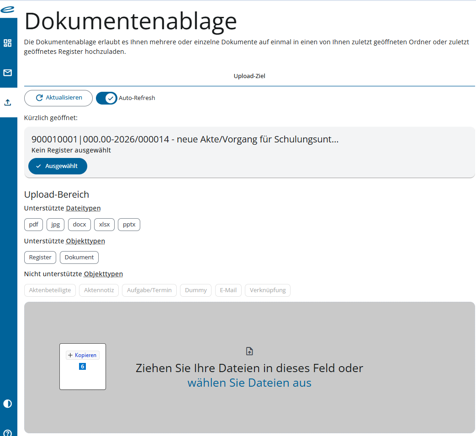This screenshot has height=436, width=476.
Task: Click the Dokument object type chip
Action: [79, 257]
